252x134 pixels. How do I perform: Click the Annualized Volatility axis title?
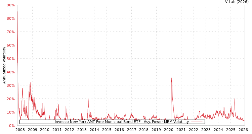pos(4,65)
